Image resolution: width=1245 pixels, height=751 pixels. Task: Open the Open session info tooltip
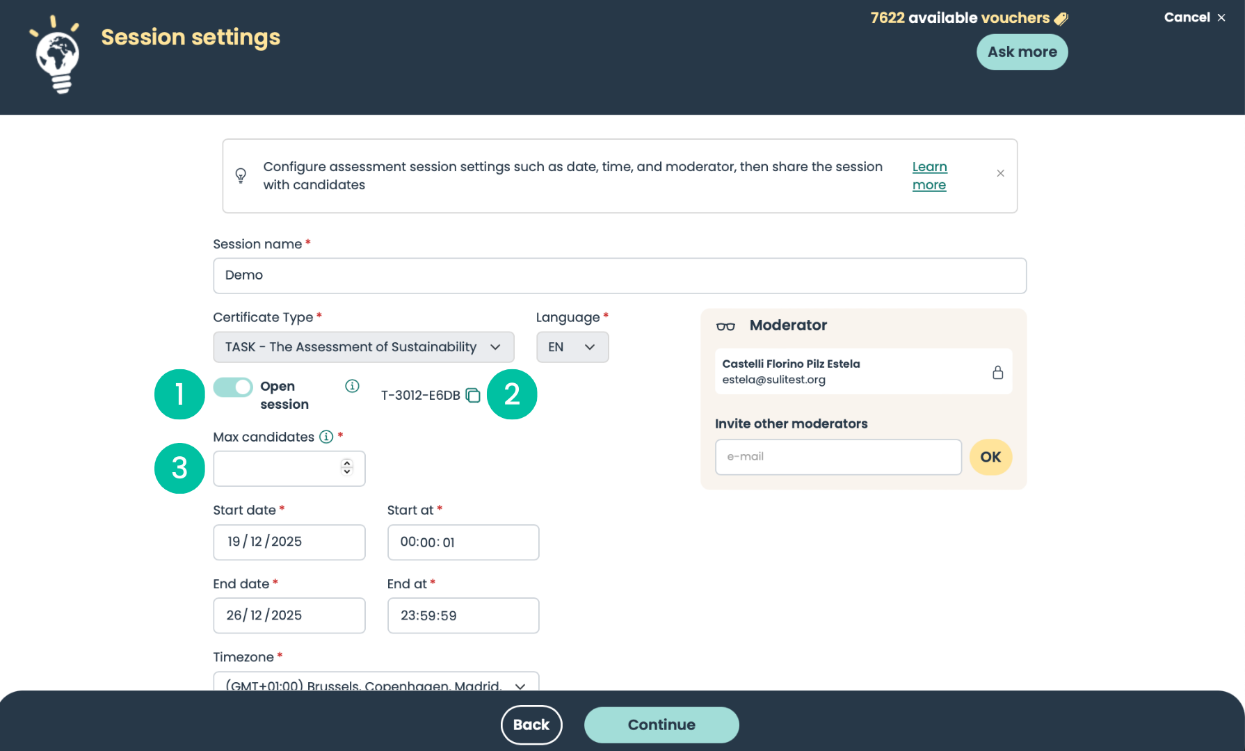[352, 386]
